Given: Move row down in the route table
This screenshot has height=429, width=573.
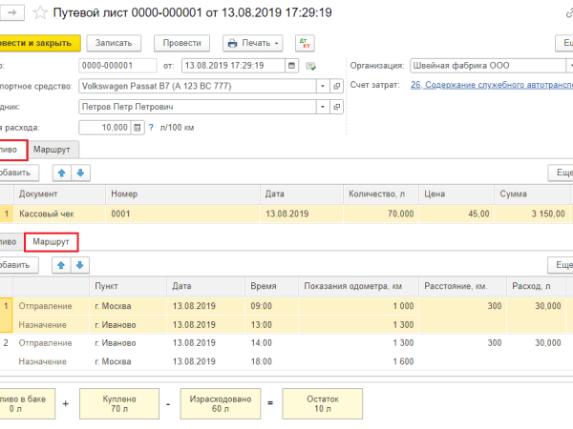Looking at the screenshot, I should [x=81, y=264].
